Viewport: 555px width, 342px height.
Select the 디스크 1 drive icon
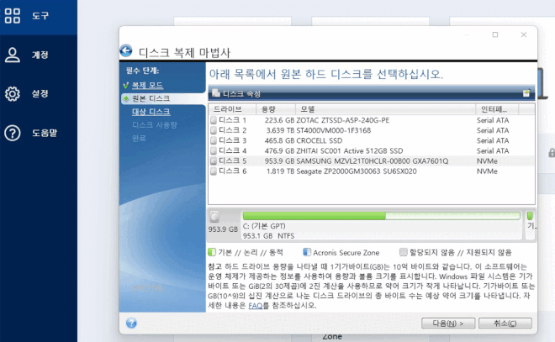click(214, 120)
